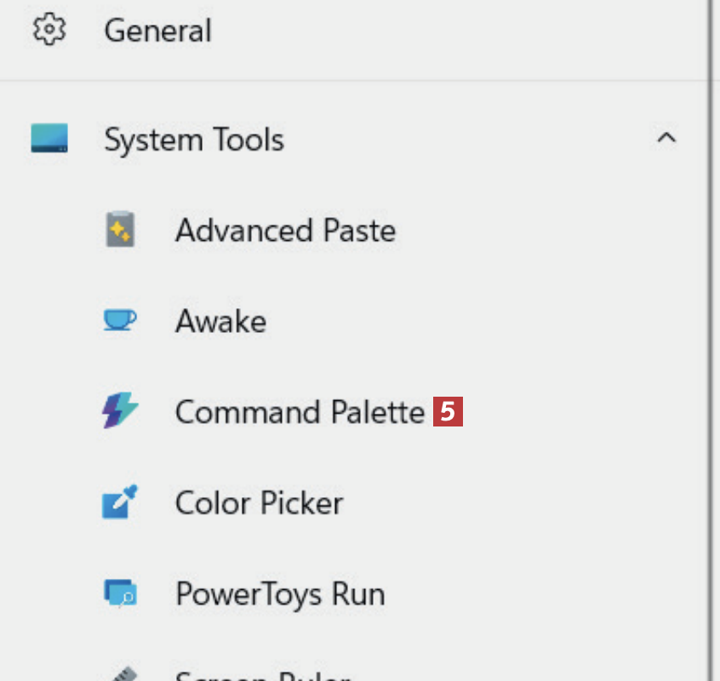
Task: Click the Command Palette lightning icon
Action: (120, 412)
